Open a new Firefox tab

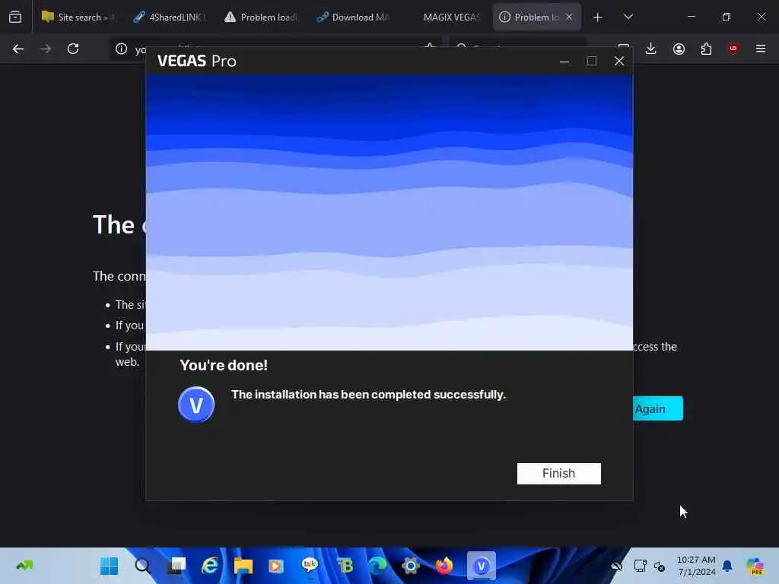[x=598, y=17]
